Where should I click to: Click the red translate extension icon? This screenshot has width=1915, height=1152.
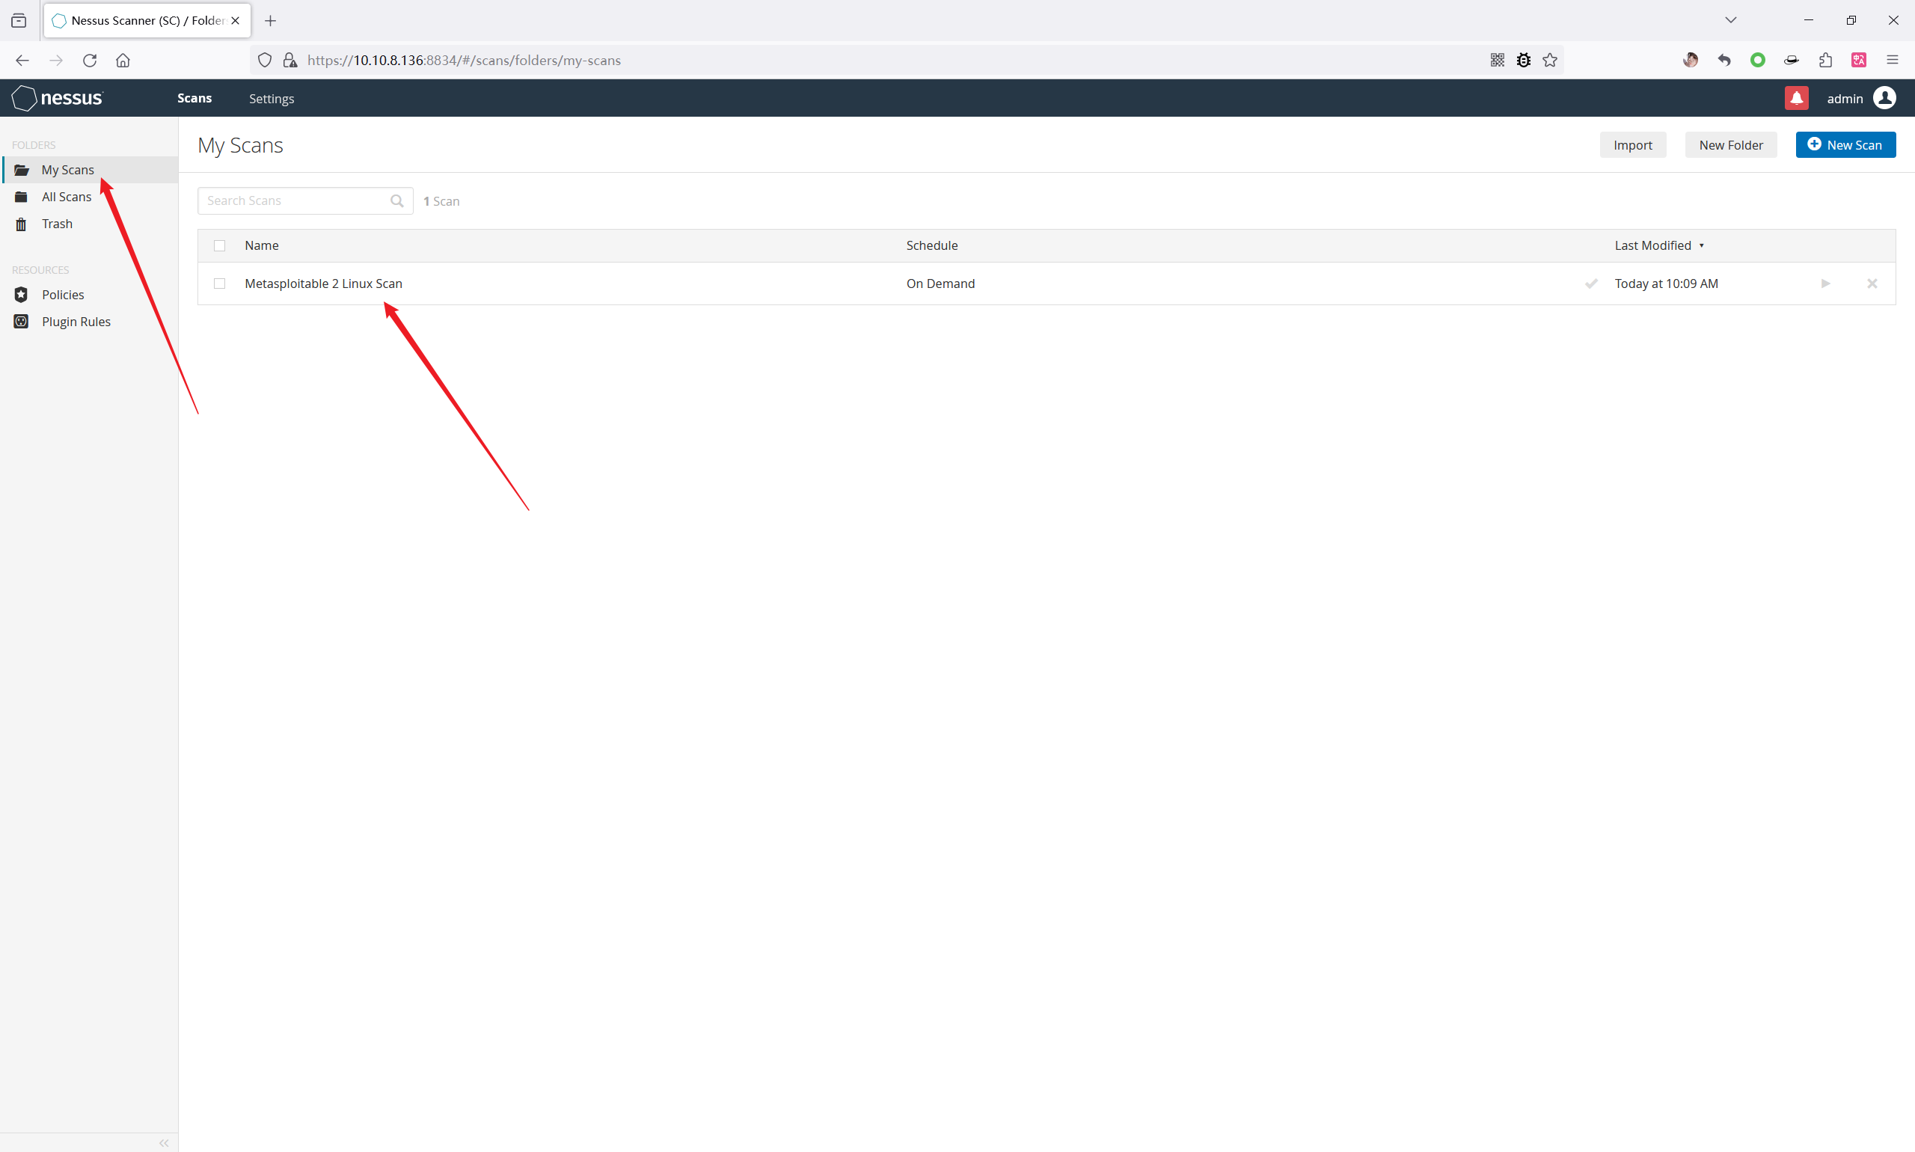(1858, 61)
